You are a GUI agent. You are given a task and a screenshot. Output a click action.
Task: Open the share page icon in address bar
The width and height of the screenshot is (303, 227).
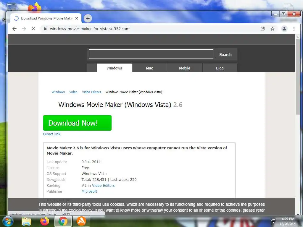(x=263, y=29)
